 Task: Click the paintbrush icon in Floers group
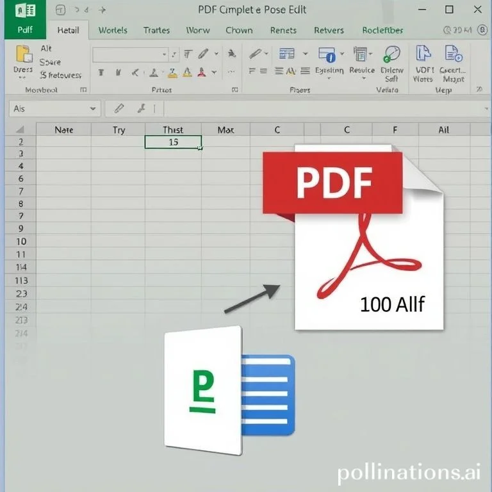(256, 54)
